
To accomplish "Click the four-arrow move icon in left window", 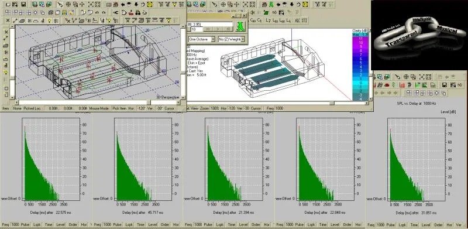I will (82, 5).
